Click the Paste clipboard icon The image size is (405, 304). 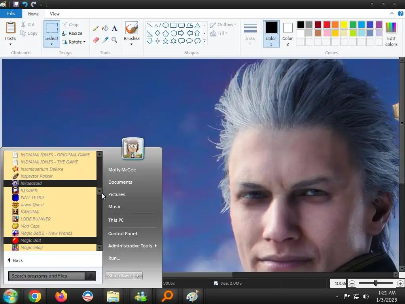point(10,28)
